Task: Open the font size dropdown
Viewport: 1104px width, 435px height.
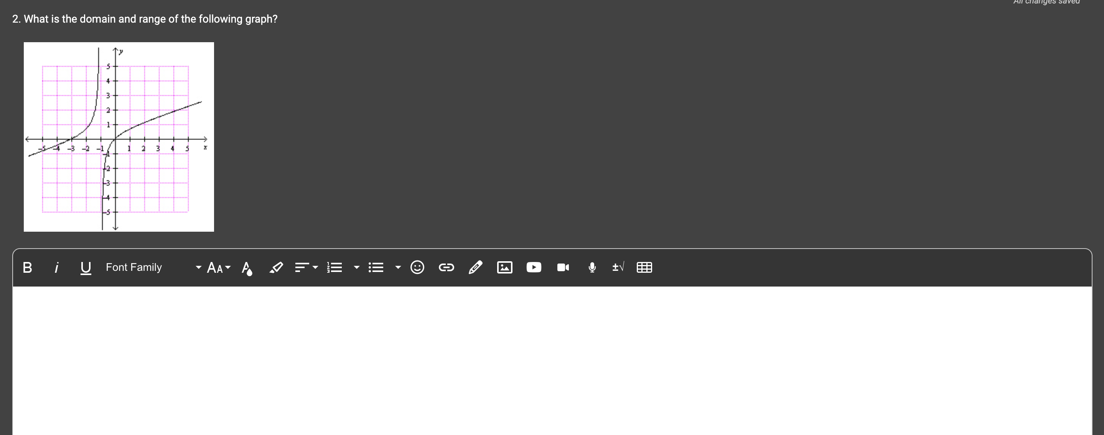Action: 219,267
